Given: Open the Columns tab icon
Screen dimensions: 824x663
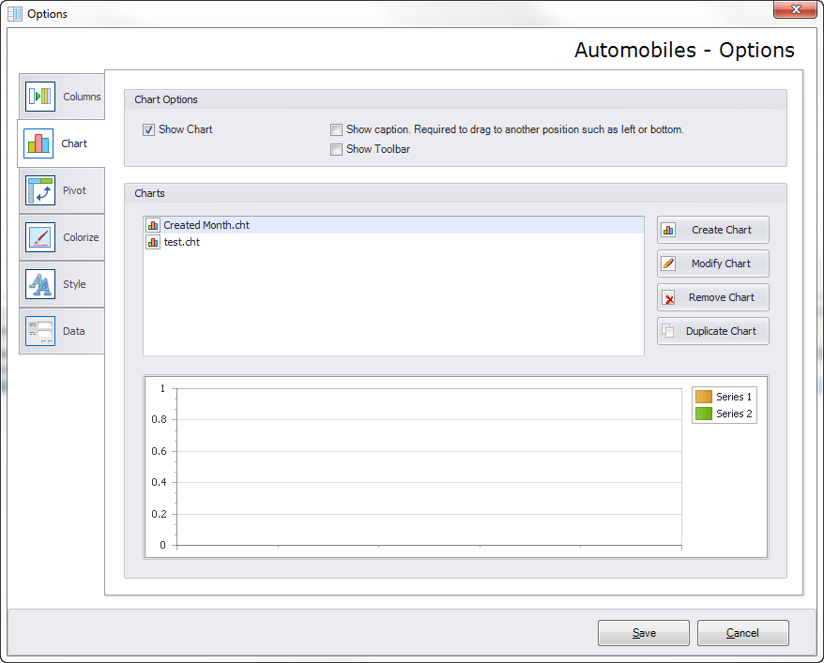Looking at the screenshot, I should pos(40,97).
